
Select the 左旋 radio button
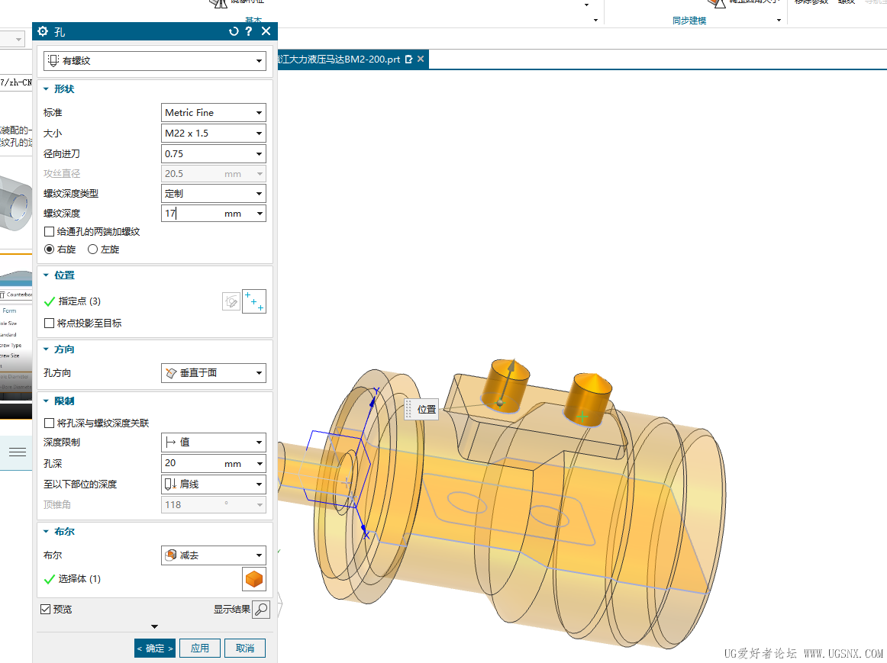click(x=93, y=249)
